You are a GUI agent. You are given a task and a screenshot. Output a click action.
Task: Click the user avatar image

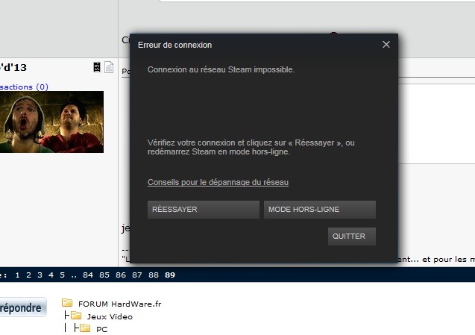(51, 122)
